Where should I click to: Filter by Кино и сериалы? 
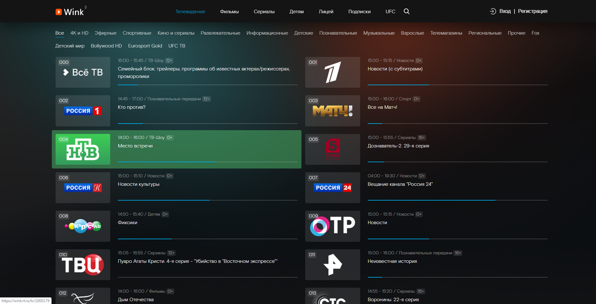pyautogui.click(x=176, y=33)
